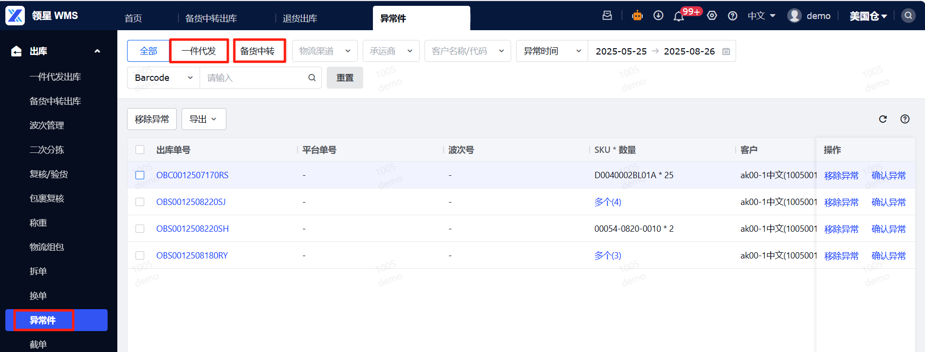Click the search magnifier in top right
The height and width of the screenshot is (352, 925).
point(908,16)
